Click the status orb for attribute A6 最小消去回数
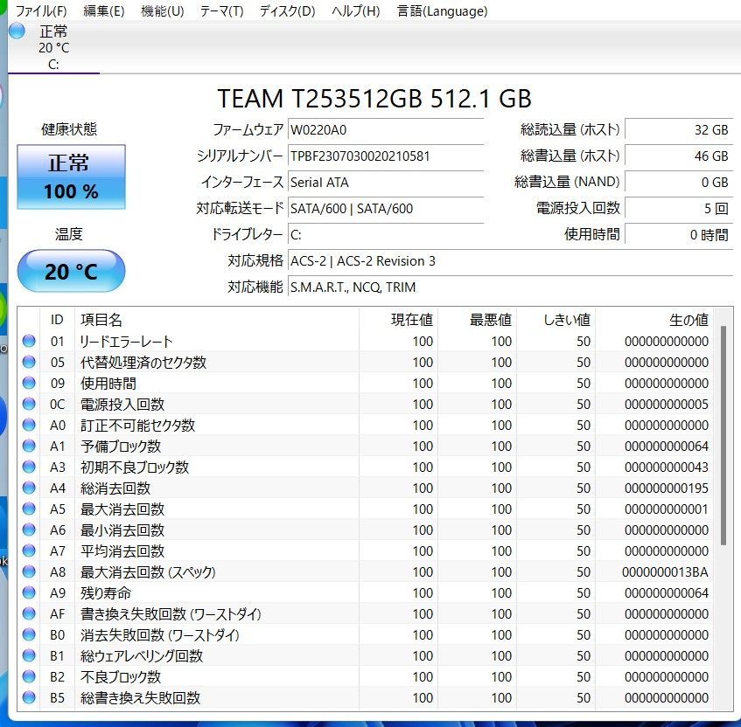The width and height of the screenshot is (741, 727). [x=29, y=530]
